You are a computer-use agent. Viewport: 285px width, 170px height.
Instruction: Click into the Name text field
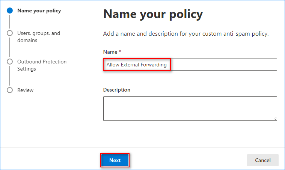pos(190,65)
